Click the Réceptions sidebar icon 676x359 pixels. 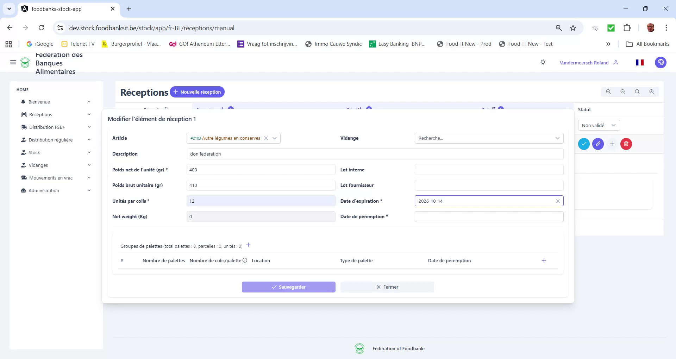pyautogui.click(x=24, y=114)
